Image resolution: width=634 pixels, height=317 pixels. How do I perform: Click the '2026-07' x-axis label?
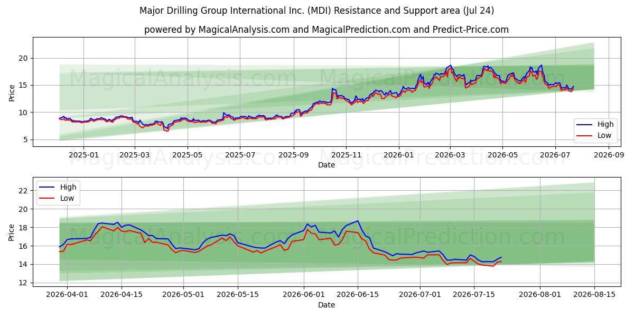(555, 155)
